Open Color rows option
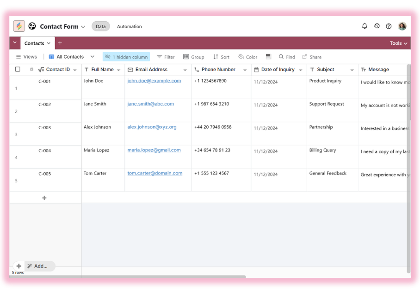 click(247, 57)
